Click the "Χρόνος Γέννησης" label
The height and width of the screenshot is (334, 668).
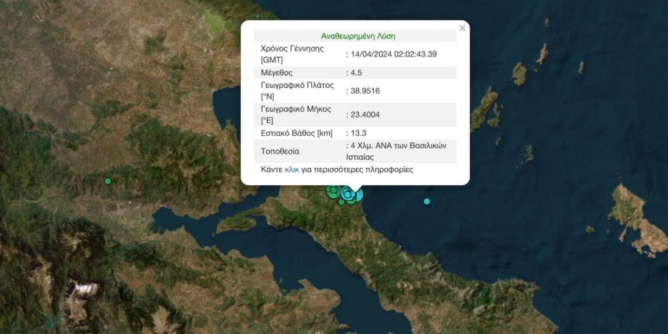(x=293, y=48)
